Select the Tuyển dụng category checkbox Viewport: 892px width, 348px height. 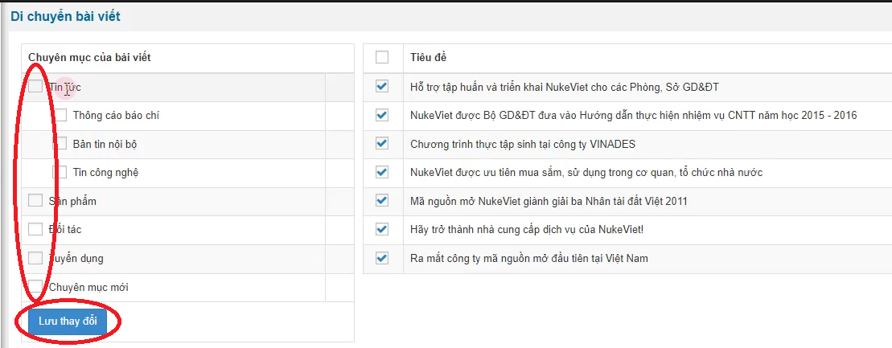click(35, 258)
